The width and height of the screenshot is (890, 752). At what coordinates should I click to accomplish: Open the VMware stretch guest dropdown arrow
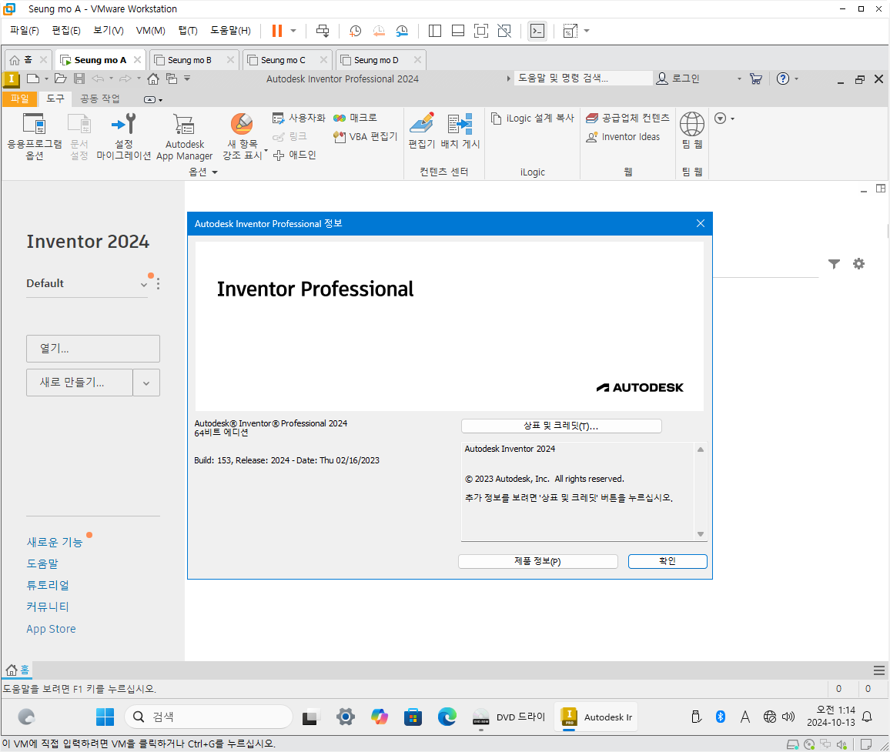click(x=587, y=32)
